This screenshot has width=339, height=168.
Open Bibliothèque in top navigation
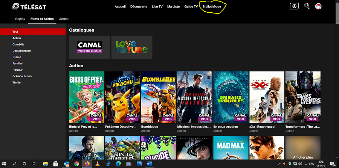click(212, 6)
